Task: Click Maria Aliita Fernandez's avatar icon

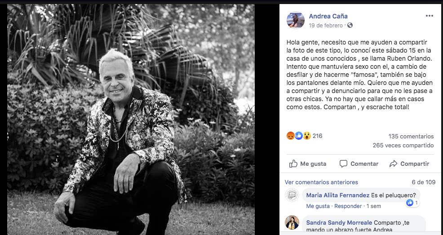Action: click(x=292, y=195)
